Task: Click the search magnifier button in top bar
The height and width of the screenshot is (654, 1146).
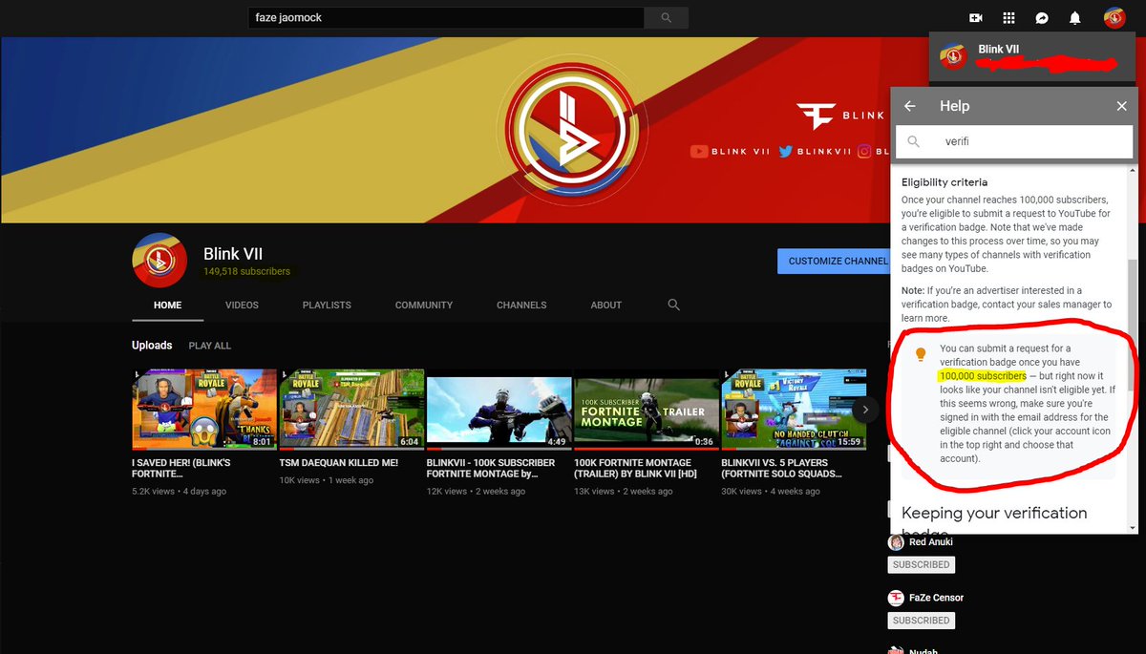Action: tap(666, 17)
